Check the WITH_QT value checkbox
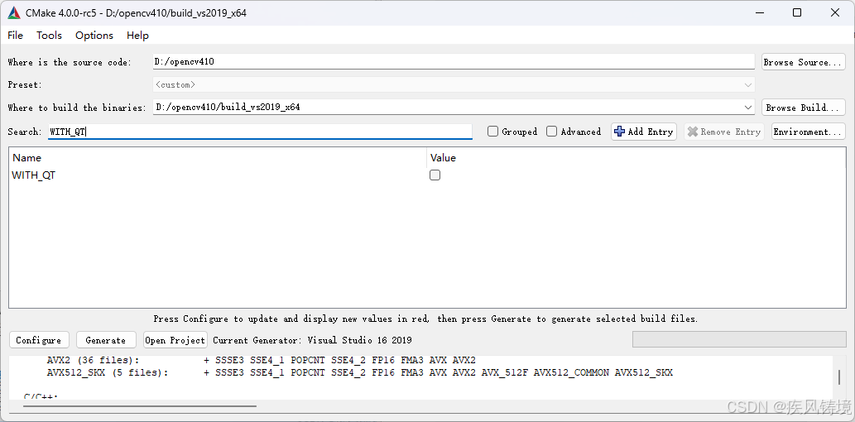 pos(435,175)
